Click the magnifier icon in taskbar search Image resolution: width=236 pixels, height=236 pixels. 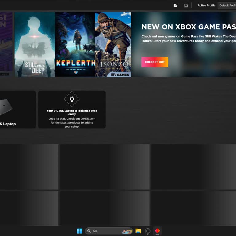(x=89, y=231)
